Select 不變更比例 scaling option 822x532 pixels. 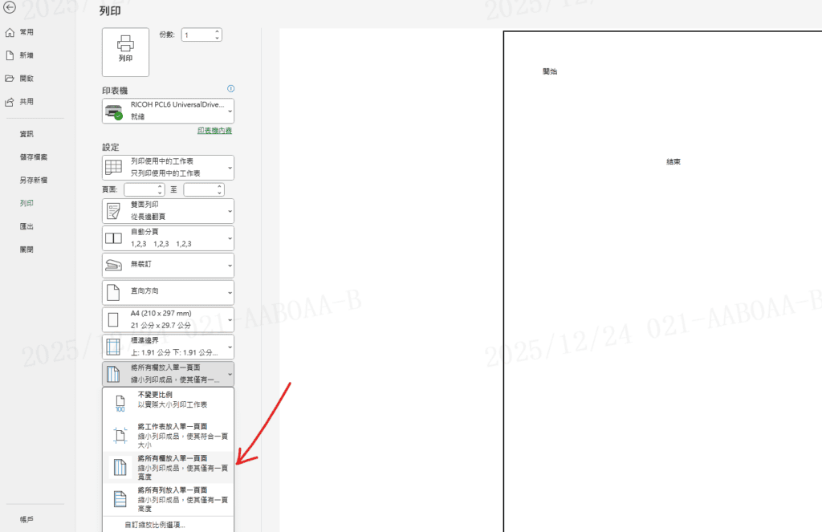point(169,400)
